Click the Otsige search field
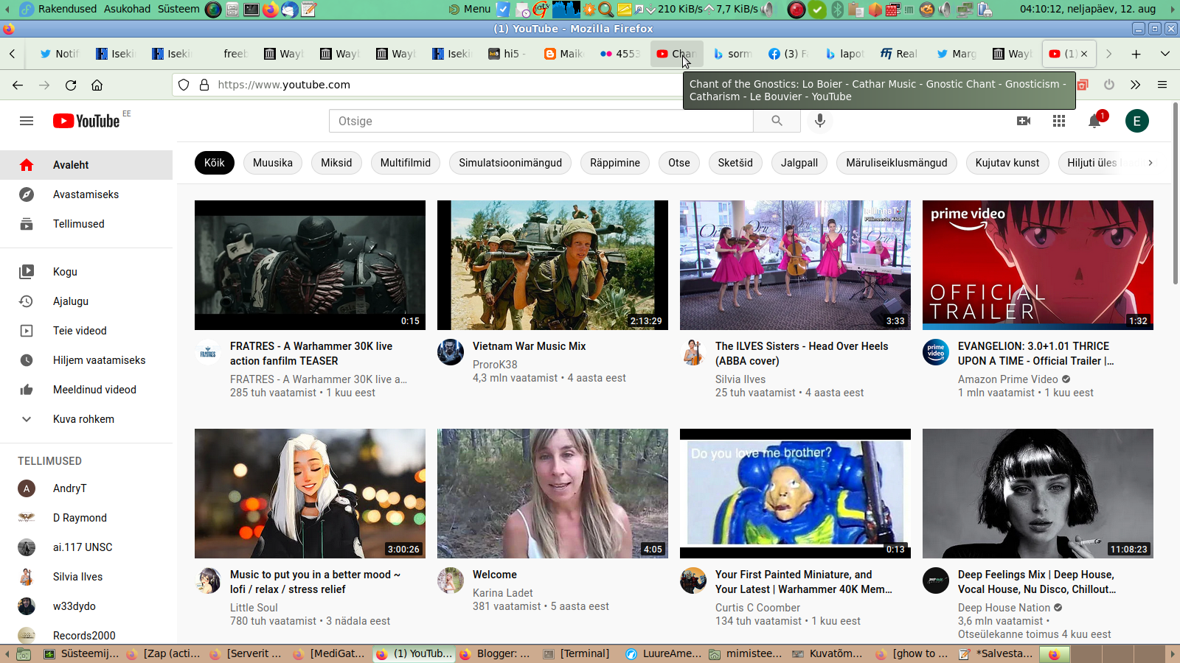The image size is (1180, 663). click(x=541, y=121)
